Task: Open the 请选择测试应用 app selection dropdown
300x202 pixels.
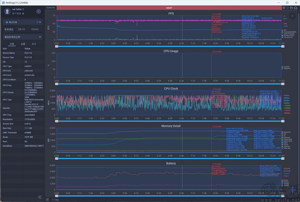Action: point(22,37)
